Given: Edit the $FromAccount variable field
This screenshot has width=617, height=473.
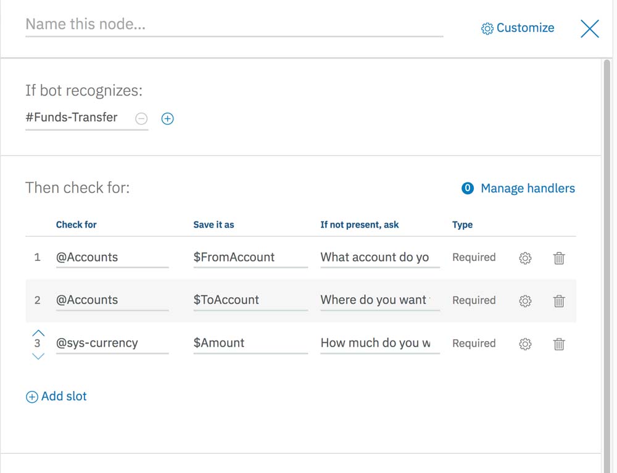Looking at the screenshot, I should click(x=250, y=258).
